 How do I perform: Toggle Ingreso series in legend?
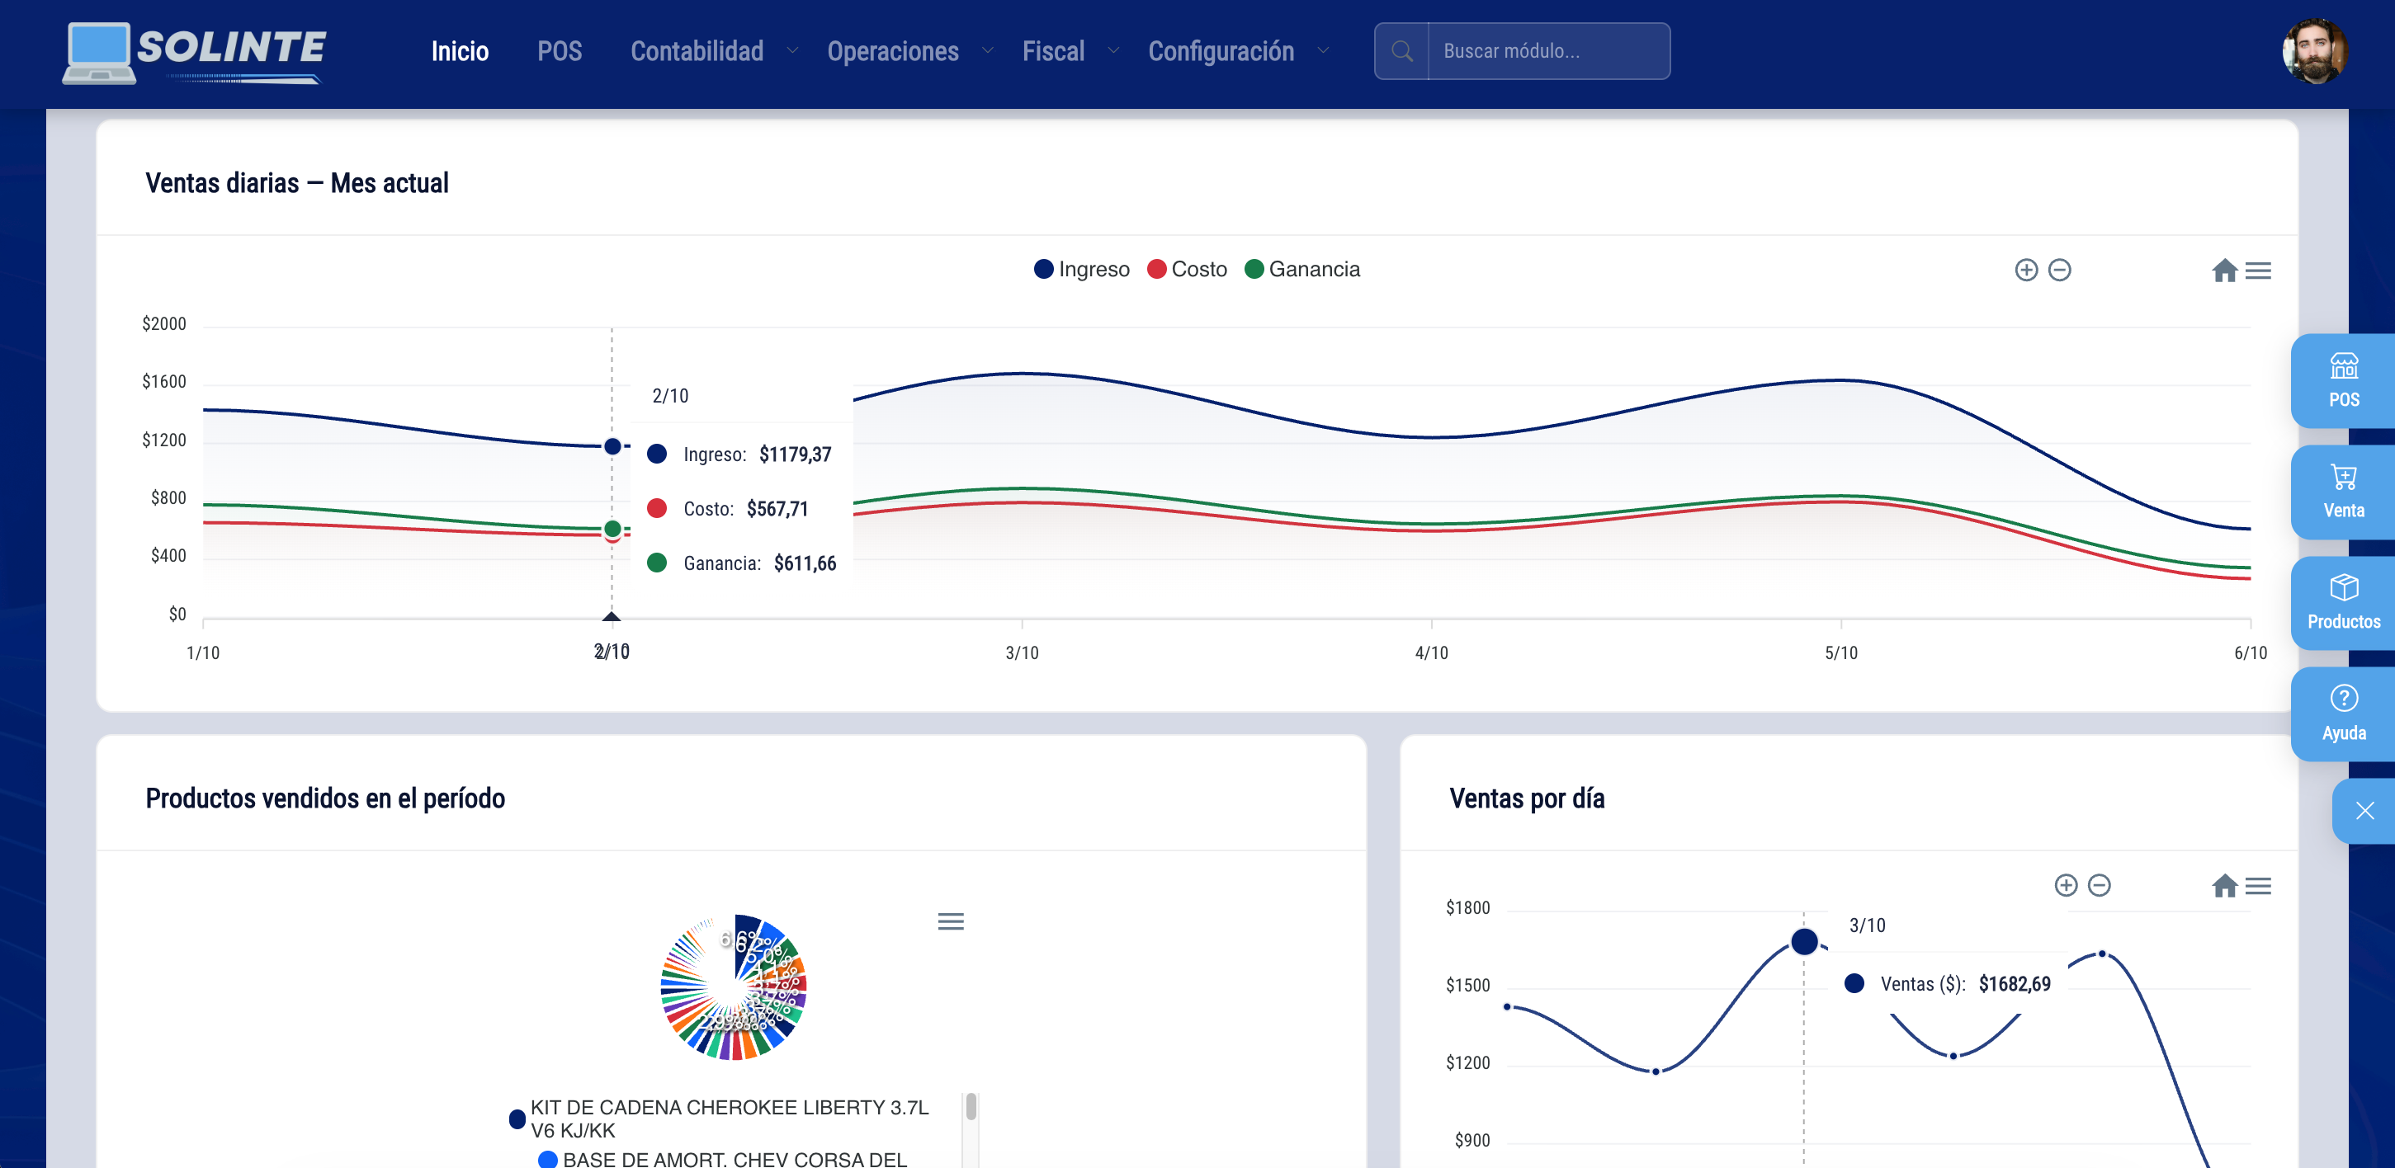pyautogui.click(x=1082, y=270)
